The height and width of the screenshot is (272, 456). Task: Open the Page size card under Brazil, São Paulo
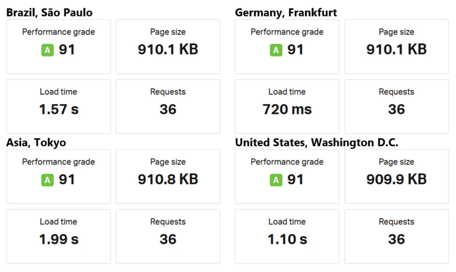coord(168,46)
